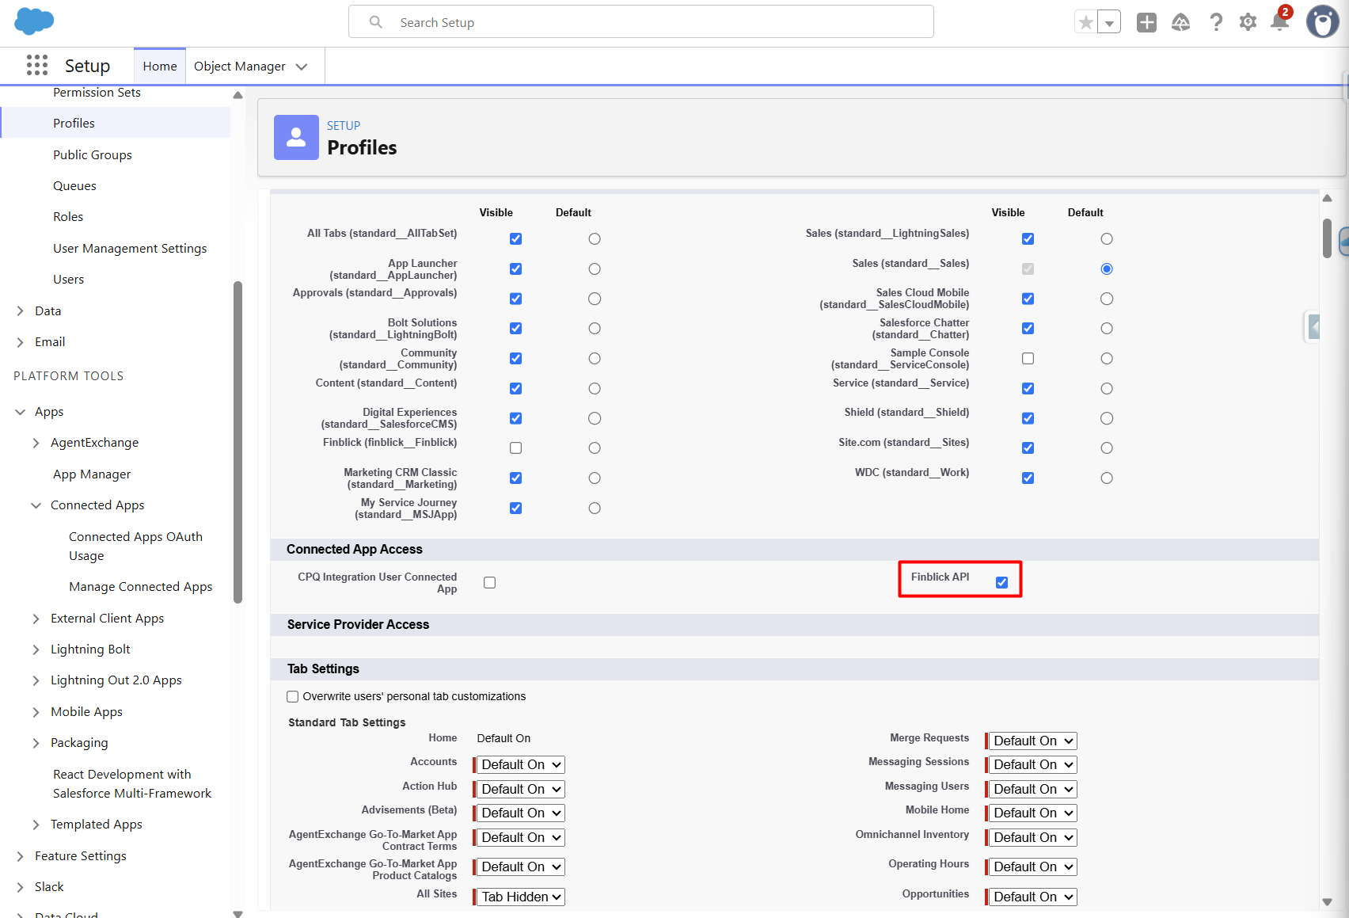Viewport: 1349px width, 918px height.
Task: Click the Profiles header person icon
Action: coord(296,137)
